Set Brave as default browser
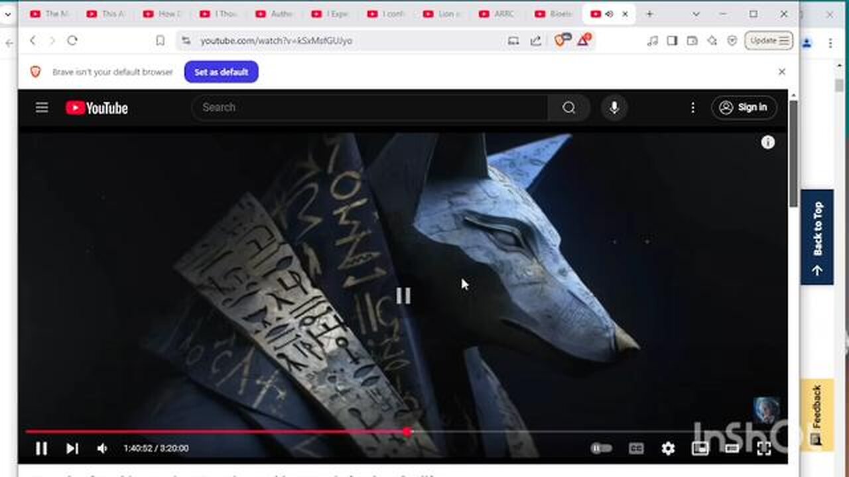Image resolution: width=849 pixels, height=477 pixels. (221, 72)
